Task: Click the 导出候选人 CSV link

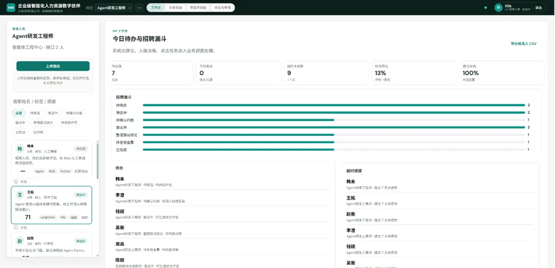Action: 523,44
